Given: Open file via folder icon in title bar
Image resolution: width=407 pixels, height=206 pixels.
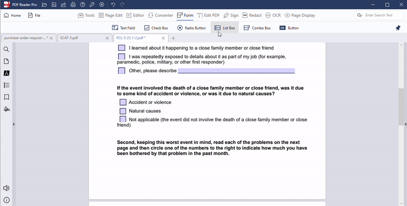Looking at the screenshot, I should coord(44,5).
